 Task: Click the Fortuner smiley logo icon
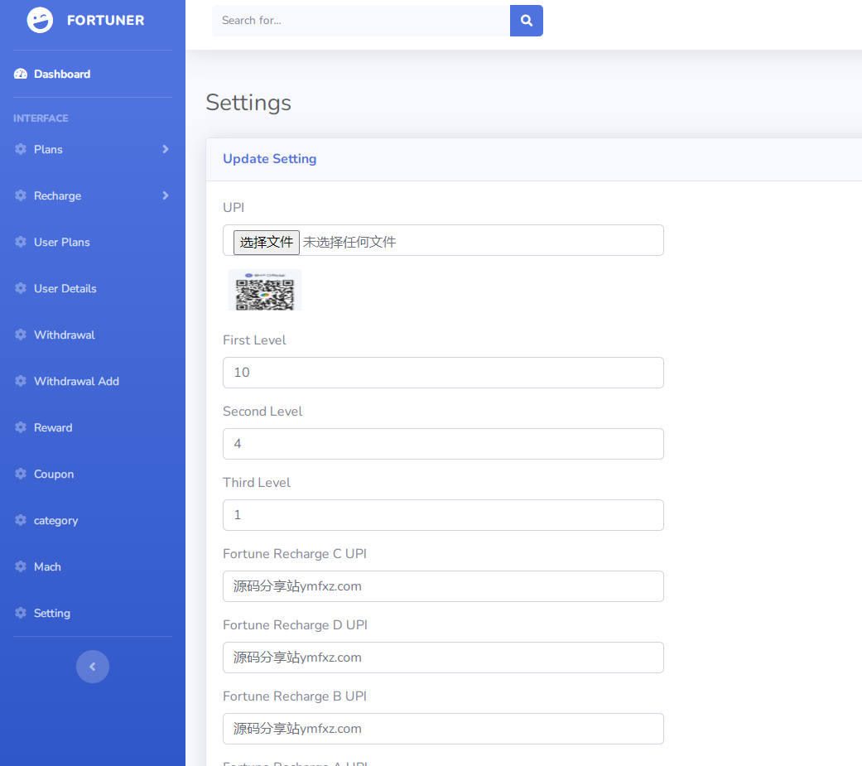point(40,21)
